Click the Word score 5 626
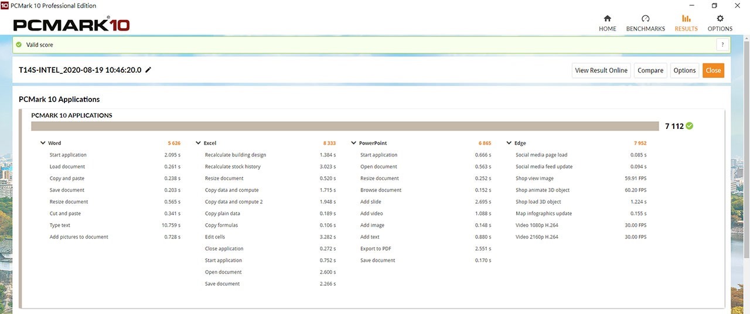Viewport: 750px width, 314px height. tap(173, 143)
